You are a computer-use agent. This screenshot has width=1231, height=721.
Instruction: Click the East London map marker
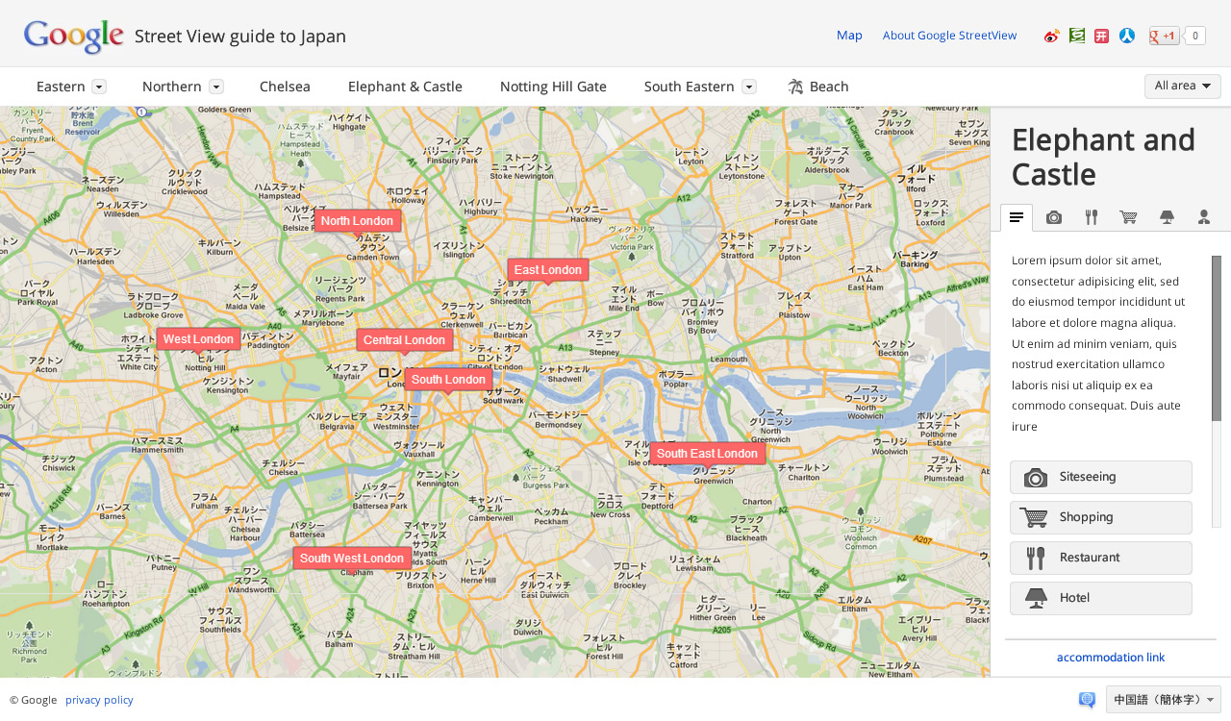coord(548,270)
